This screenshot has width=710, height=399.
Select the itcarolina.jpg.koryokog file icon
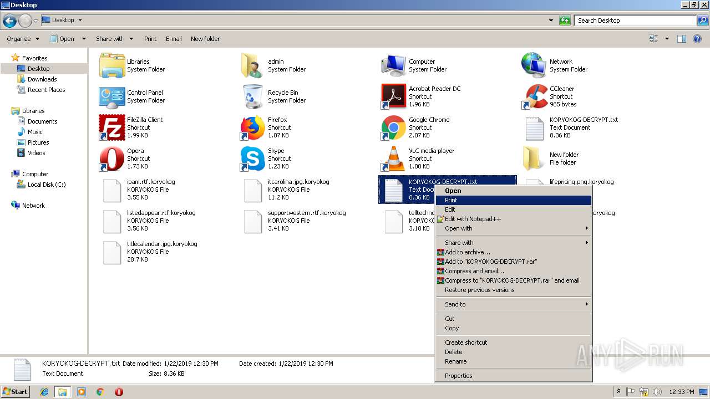253,190
